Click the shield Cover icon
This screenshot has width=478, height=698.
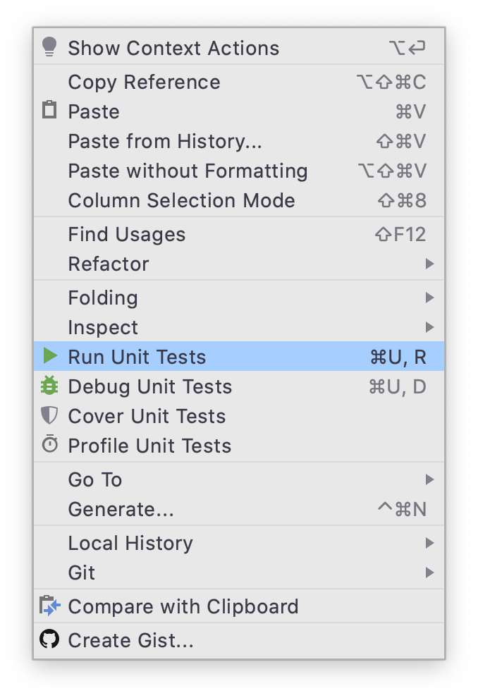point(49,415)
